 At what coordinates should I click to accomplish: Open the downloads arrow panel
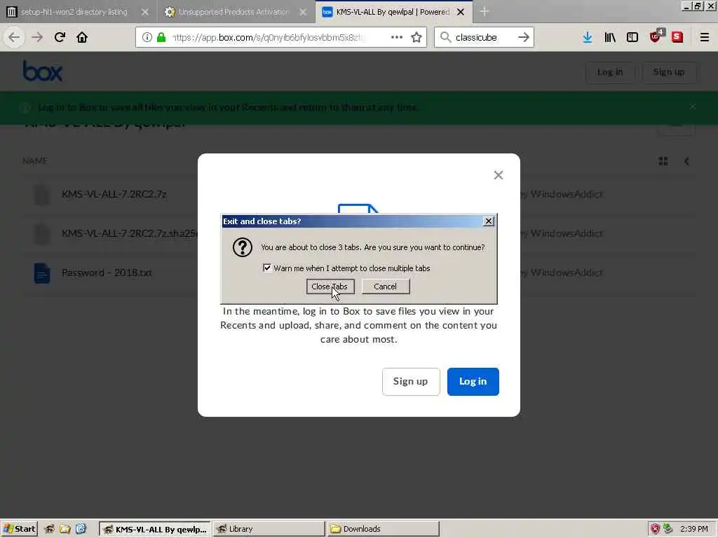point(588,37)
